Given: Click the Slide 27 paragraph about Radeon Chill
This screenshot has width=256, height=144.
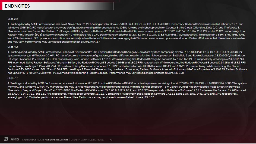Looking at the screenshot, I should 126,33.
